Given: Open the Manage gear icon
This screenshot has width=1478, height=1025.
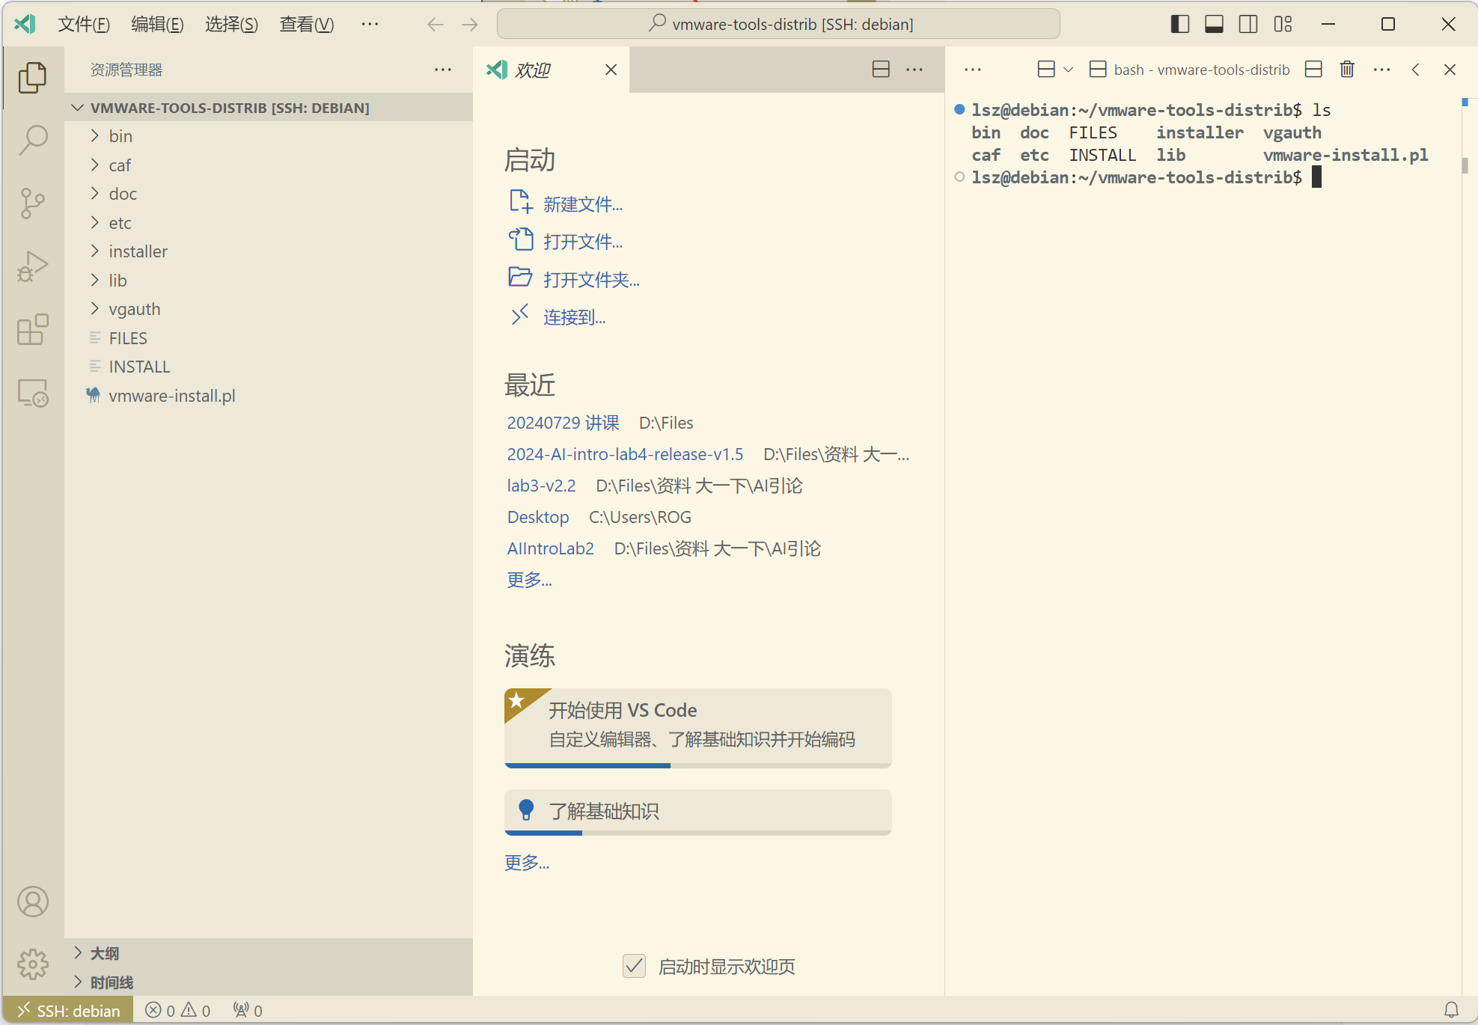Looking at the screenshot, I should pos(33,964).
